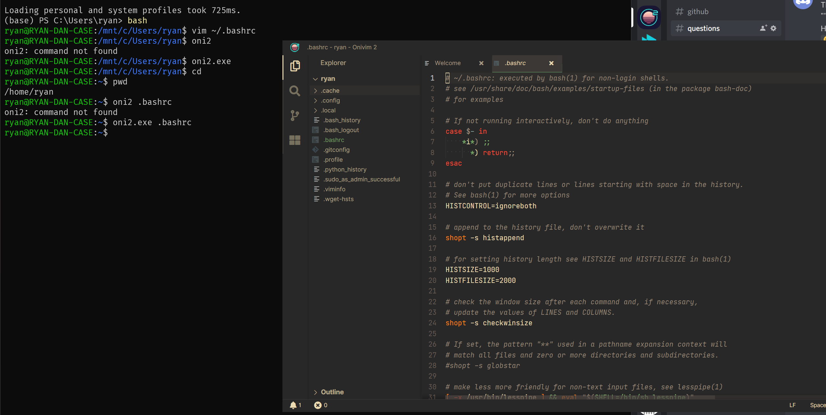Open the Explorer panel in Onivim sidebar
826x415 pixels.
click(295, 66)
